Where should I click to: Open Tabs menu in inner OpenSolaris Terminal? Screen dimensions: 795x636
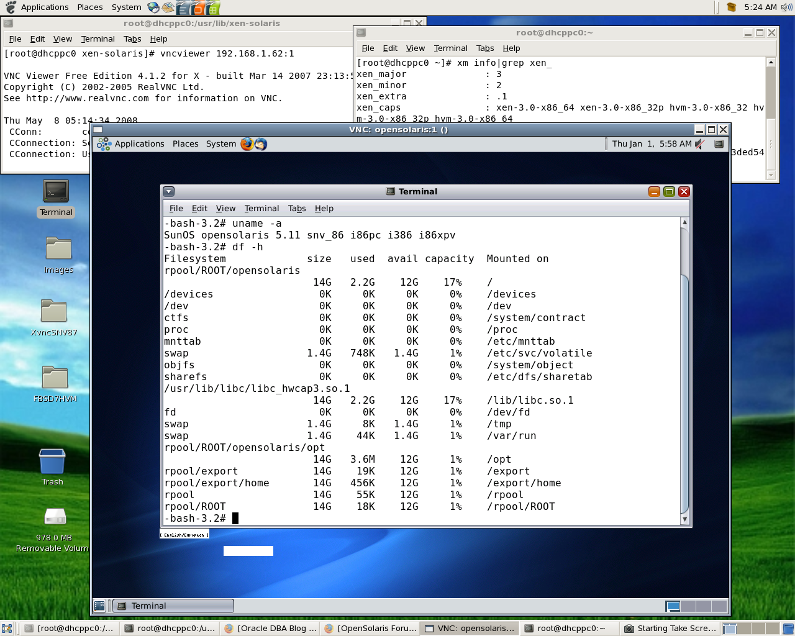click(297, 209)
